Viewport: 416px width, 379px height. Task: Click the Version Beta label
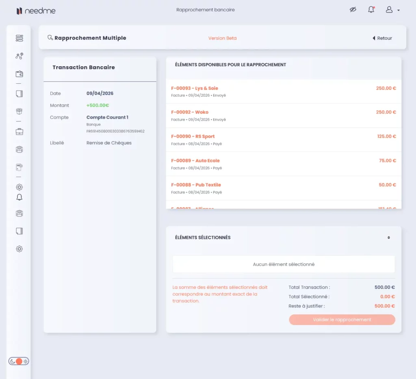pos(222,38)
